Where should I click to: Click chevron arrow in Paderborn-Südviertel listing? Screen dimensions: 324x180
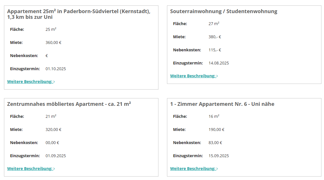(54, 82)
